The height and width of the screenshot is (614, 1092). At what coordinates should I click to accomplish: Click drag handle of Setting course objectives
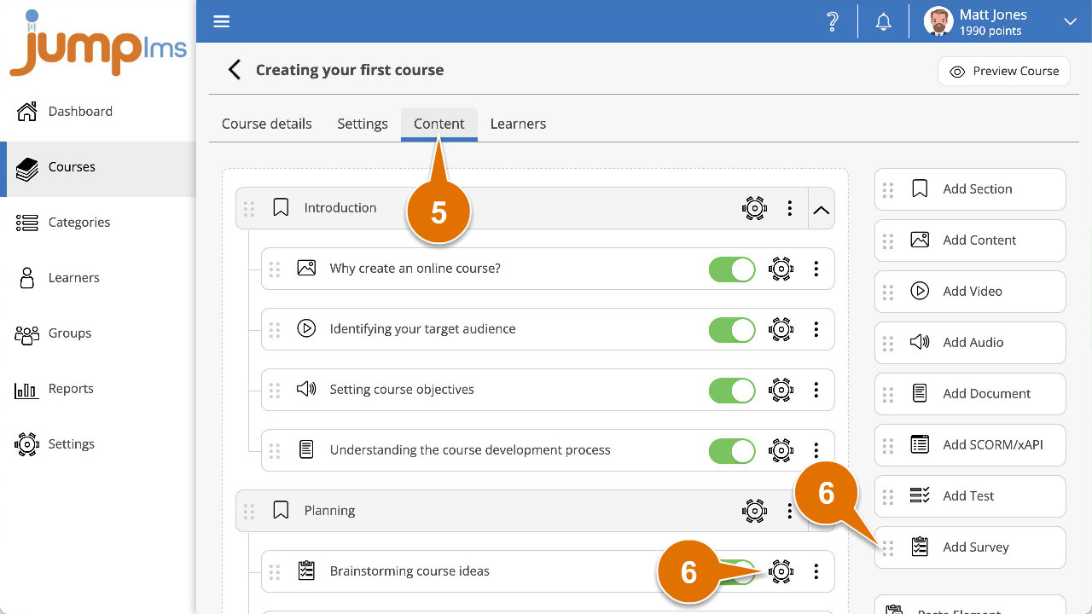(275, 391)
